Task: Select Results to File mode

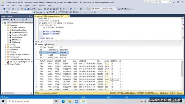Action: tap(77, 12)
